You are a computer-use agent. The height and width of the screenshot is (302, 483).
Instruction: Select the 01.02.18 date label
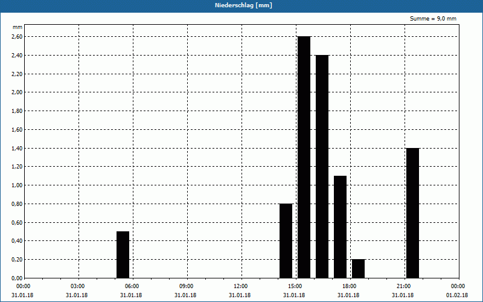(x=457, y=295)
